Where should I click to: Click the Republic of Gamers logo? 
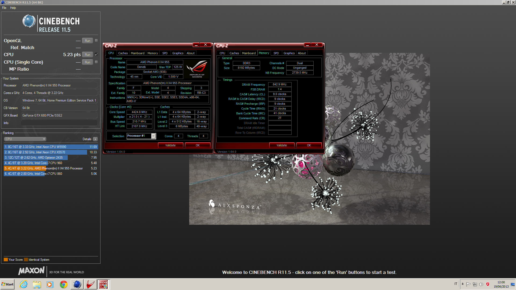(x=197, y=69)
